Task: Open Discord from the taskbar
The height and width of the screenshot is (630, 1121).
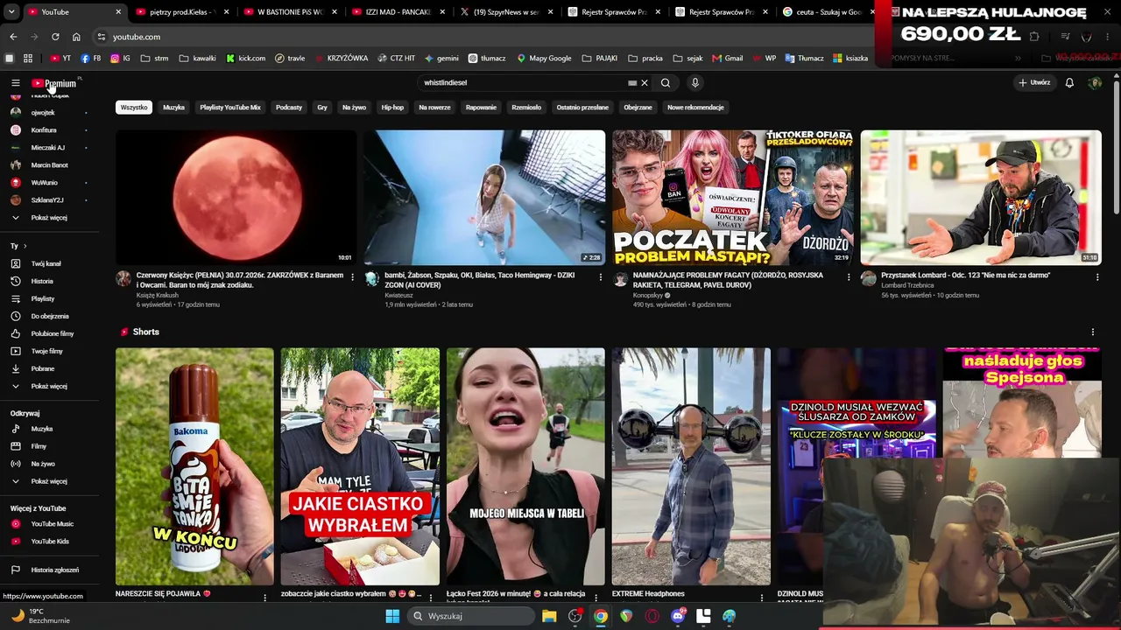Action: coord(678,616)
